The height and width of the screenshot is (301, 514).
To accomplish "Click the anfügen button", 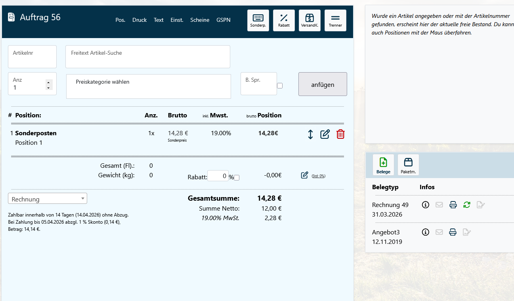I will (323, 84).
